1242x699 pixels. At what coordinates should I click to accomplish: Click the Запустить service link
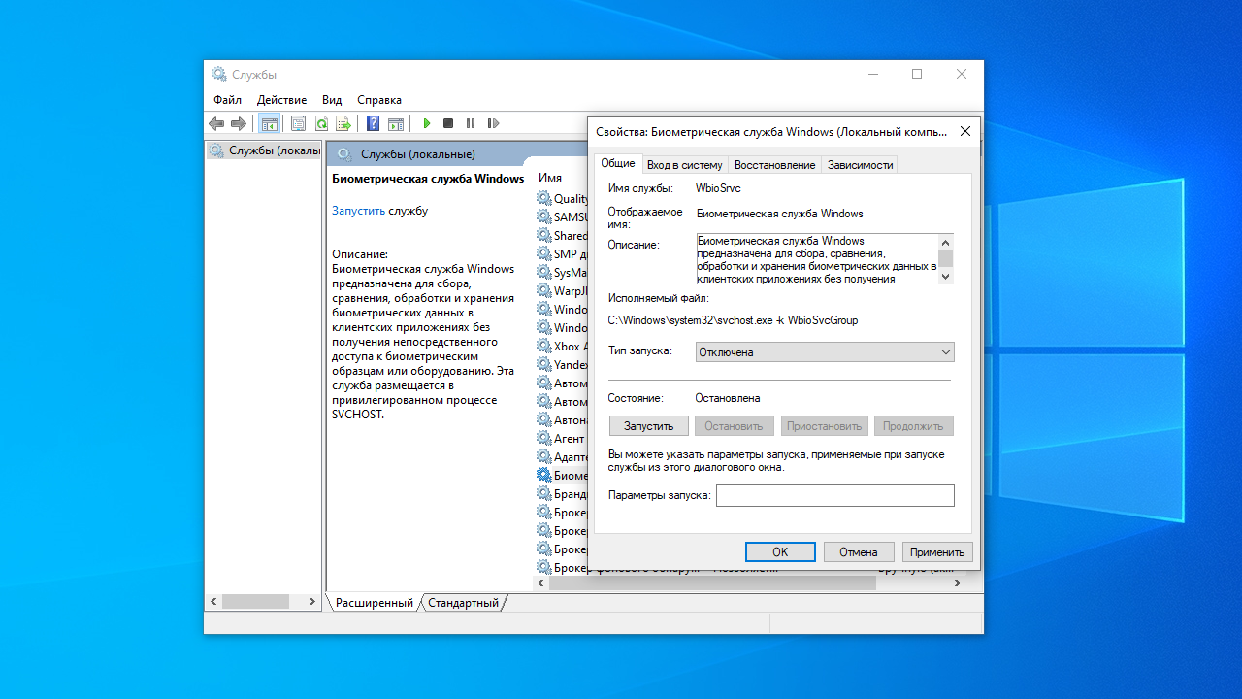pos(358,211)
